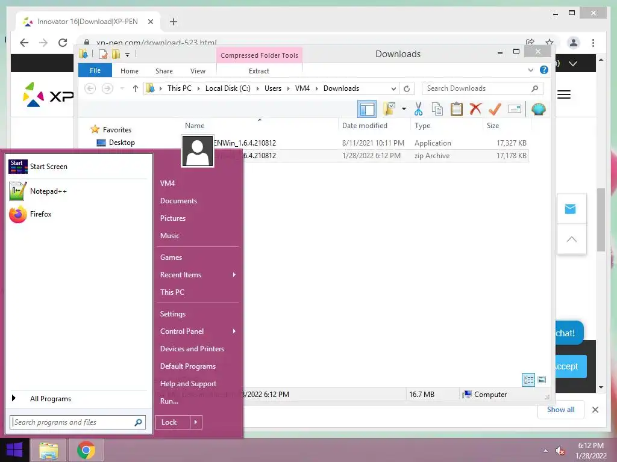Click the quick access properties icon in title bar
Screen dimensions: 617x462
click(102, 54)
